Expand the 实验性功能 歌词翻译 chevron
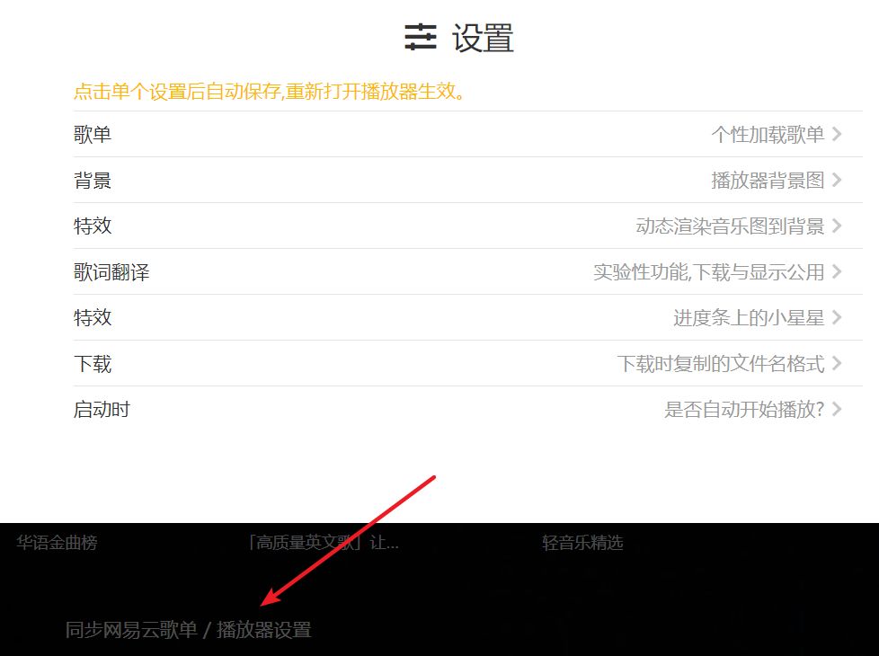 pos(838,271)
